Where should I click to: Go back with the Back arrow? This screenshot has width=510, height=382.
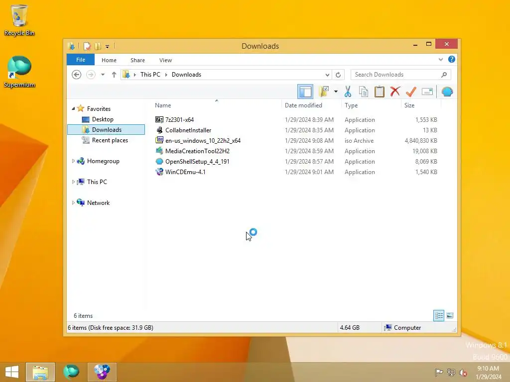point(76,75)
